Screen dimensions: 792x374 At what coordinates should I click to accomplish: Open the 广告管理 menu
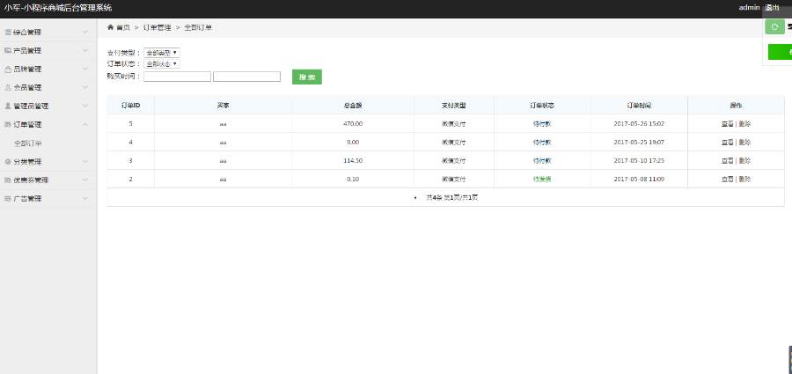(x=48, y=199)
